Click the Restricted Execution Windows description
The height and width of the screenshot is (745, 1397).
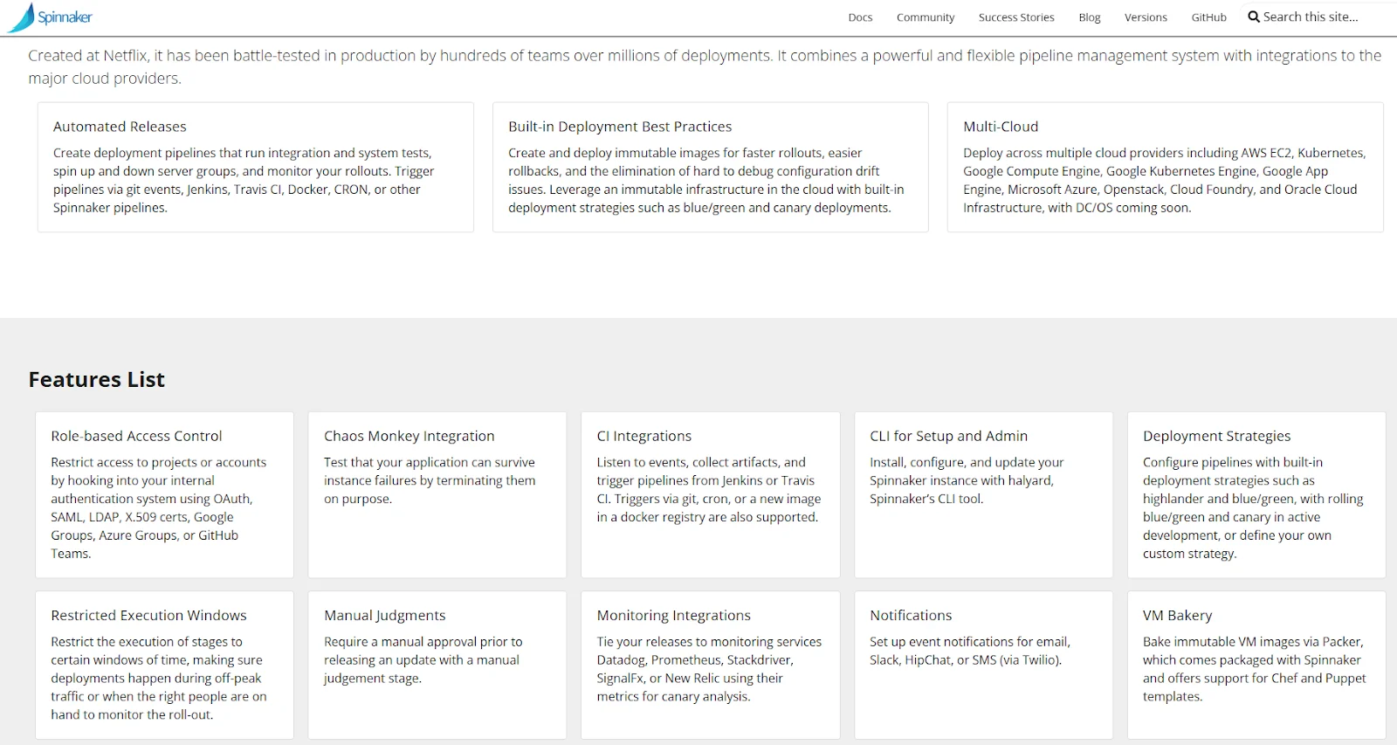coord(159,678)
